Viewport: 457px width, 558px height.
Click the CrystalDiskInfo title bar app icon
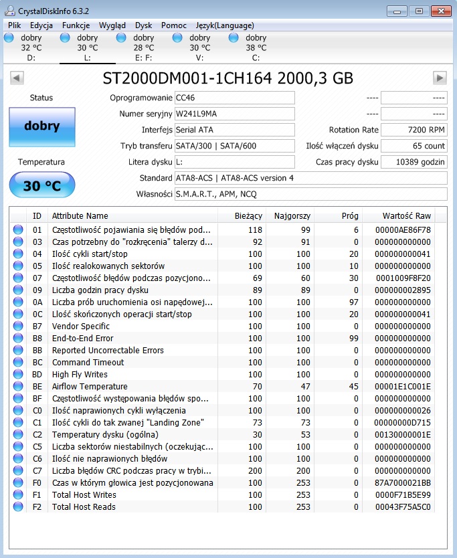click(9, 11)
